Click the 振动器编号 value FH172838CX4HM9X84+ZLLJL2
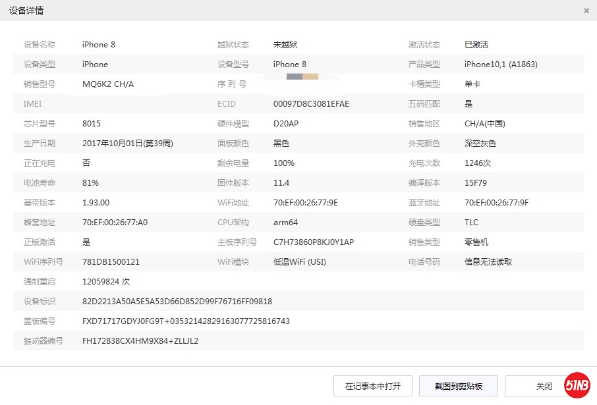The width and height of the screenshot is (597, 405). pos(140,341)
